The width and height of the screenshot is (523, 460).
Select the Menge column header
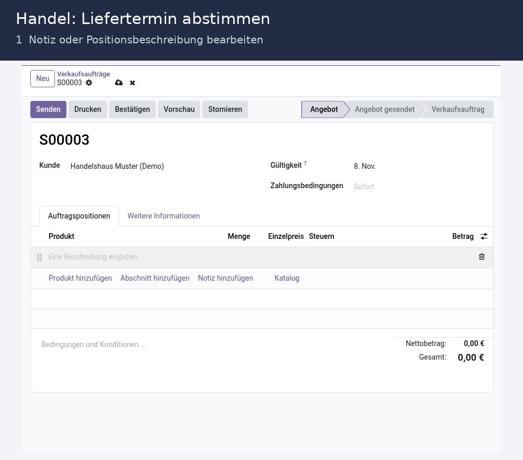click(x=239, y=236)
